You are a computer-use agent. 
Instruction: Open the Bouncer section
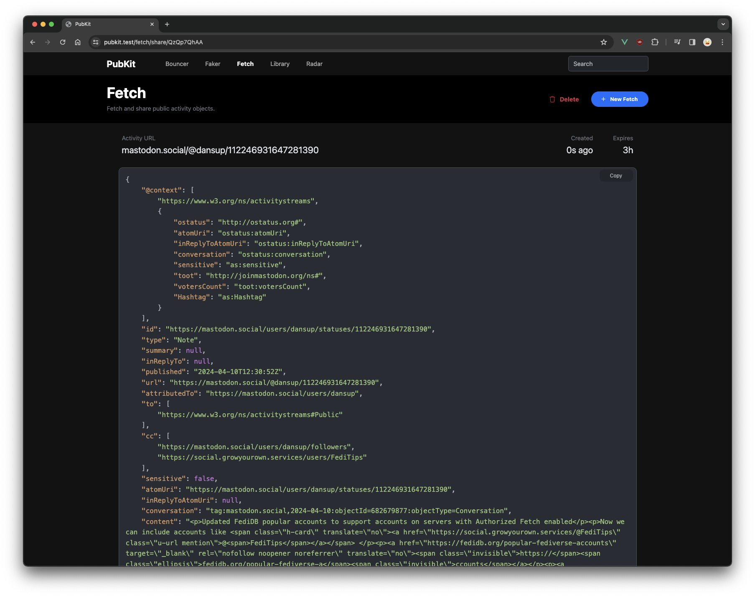tap(177, 64)
